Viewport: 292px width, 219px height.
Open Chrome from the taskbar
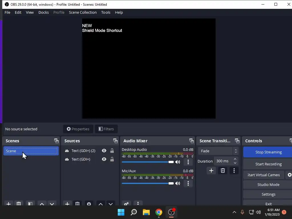tap(159, 212)
